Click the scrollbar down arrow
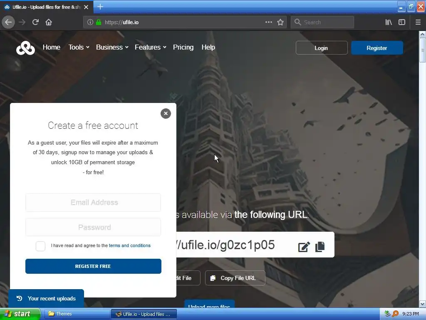426x320 pixels. [x=422, y=304]
